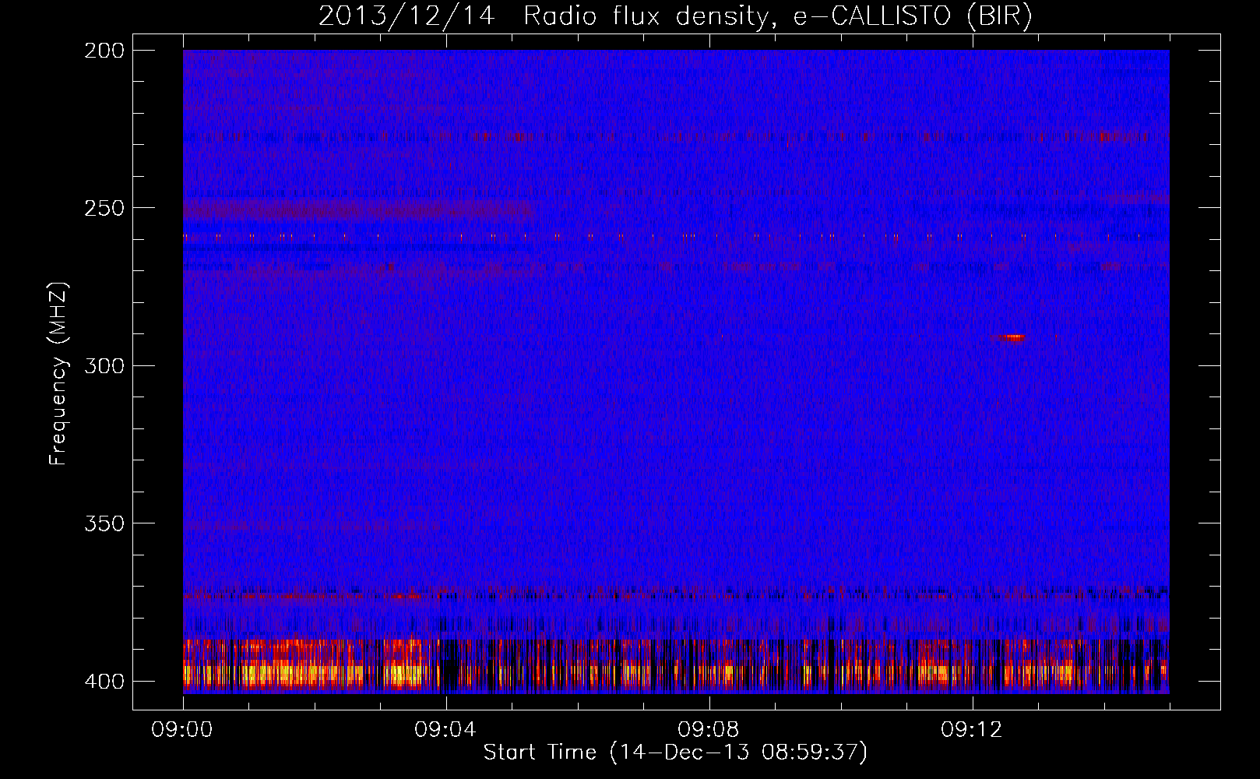Select the 250 frequency tick label

pyautogui.click(x=104, y=208)
